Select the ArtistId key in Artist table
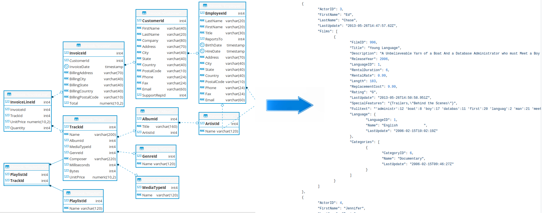Viewport: 542px width, 213px height. 219,124
